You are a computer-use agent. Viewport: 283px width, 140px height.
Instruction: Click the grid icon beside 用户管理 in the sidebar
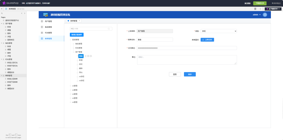[x=42, y=21]
